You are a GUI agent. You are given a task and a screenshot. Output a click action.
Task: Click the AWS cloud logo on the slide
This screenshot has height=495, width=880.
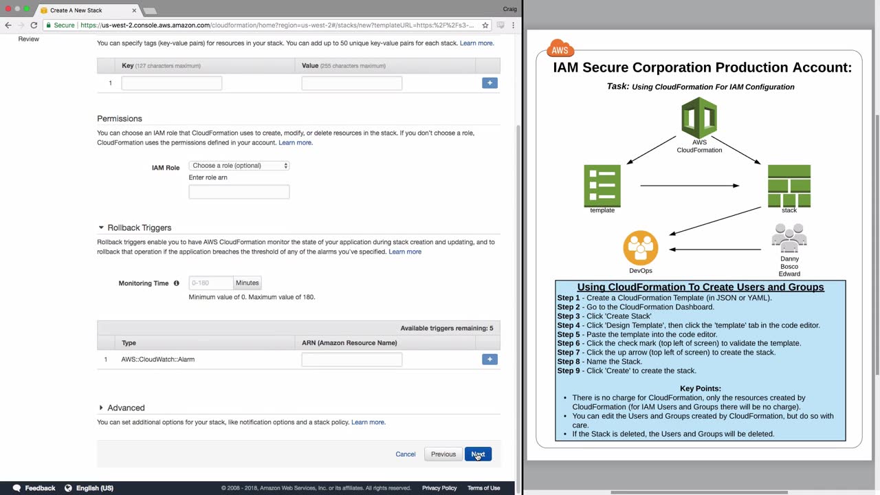[x=560, y=49]
